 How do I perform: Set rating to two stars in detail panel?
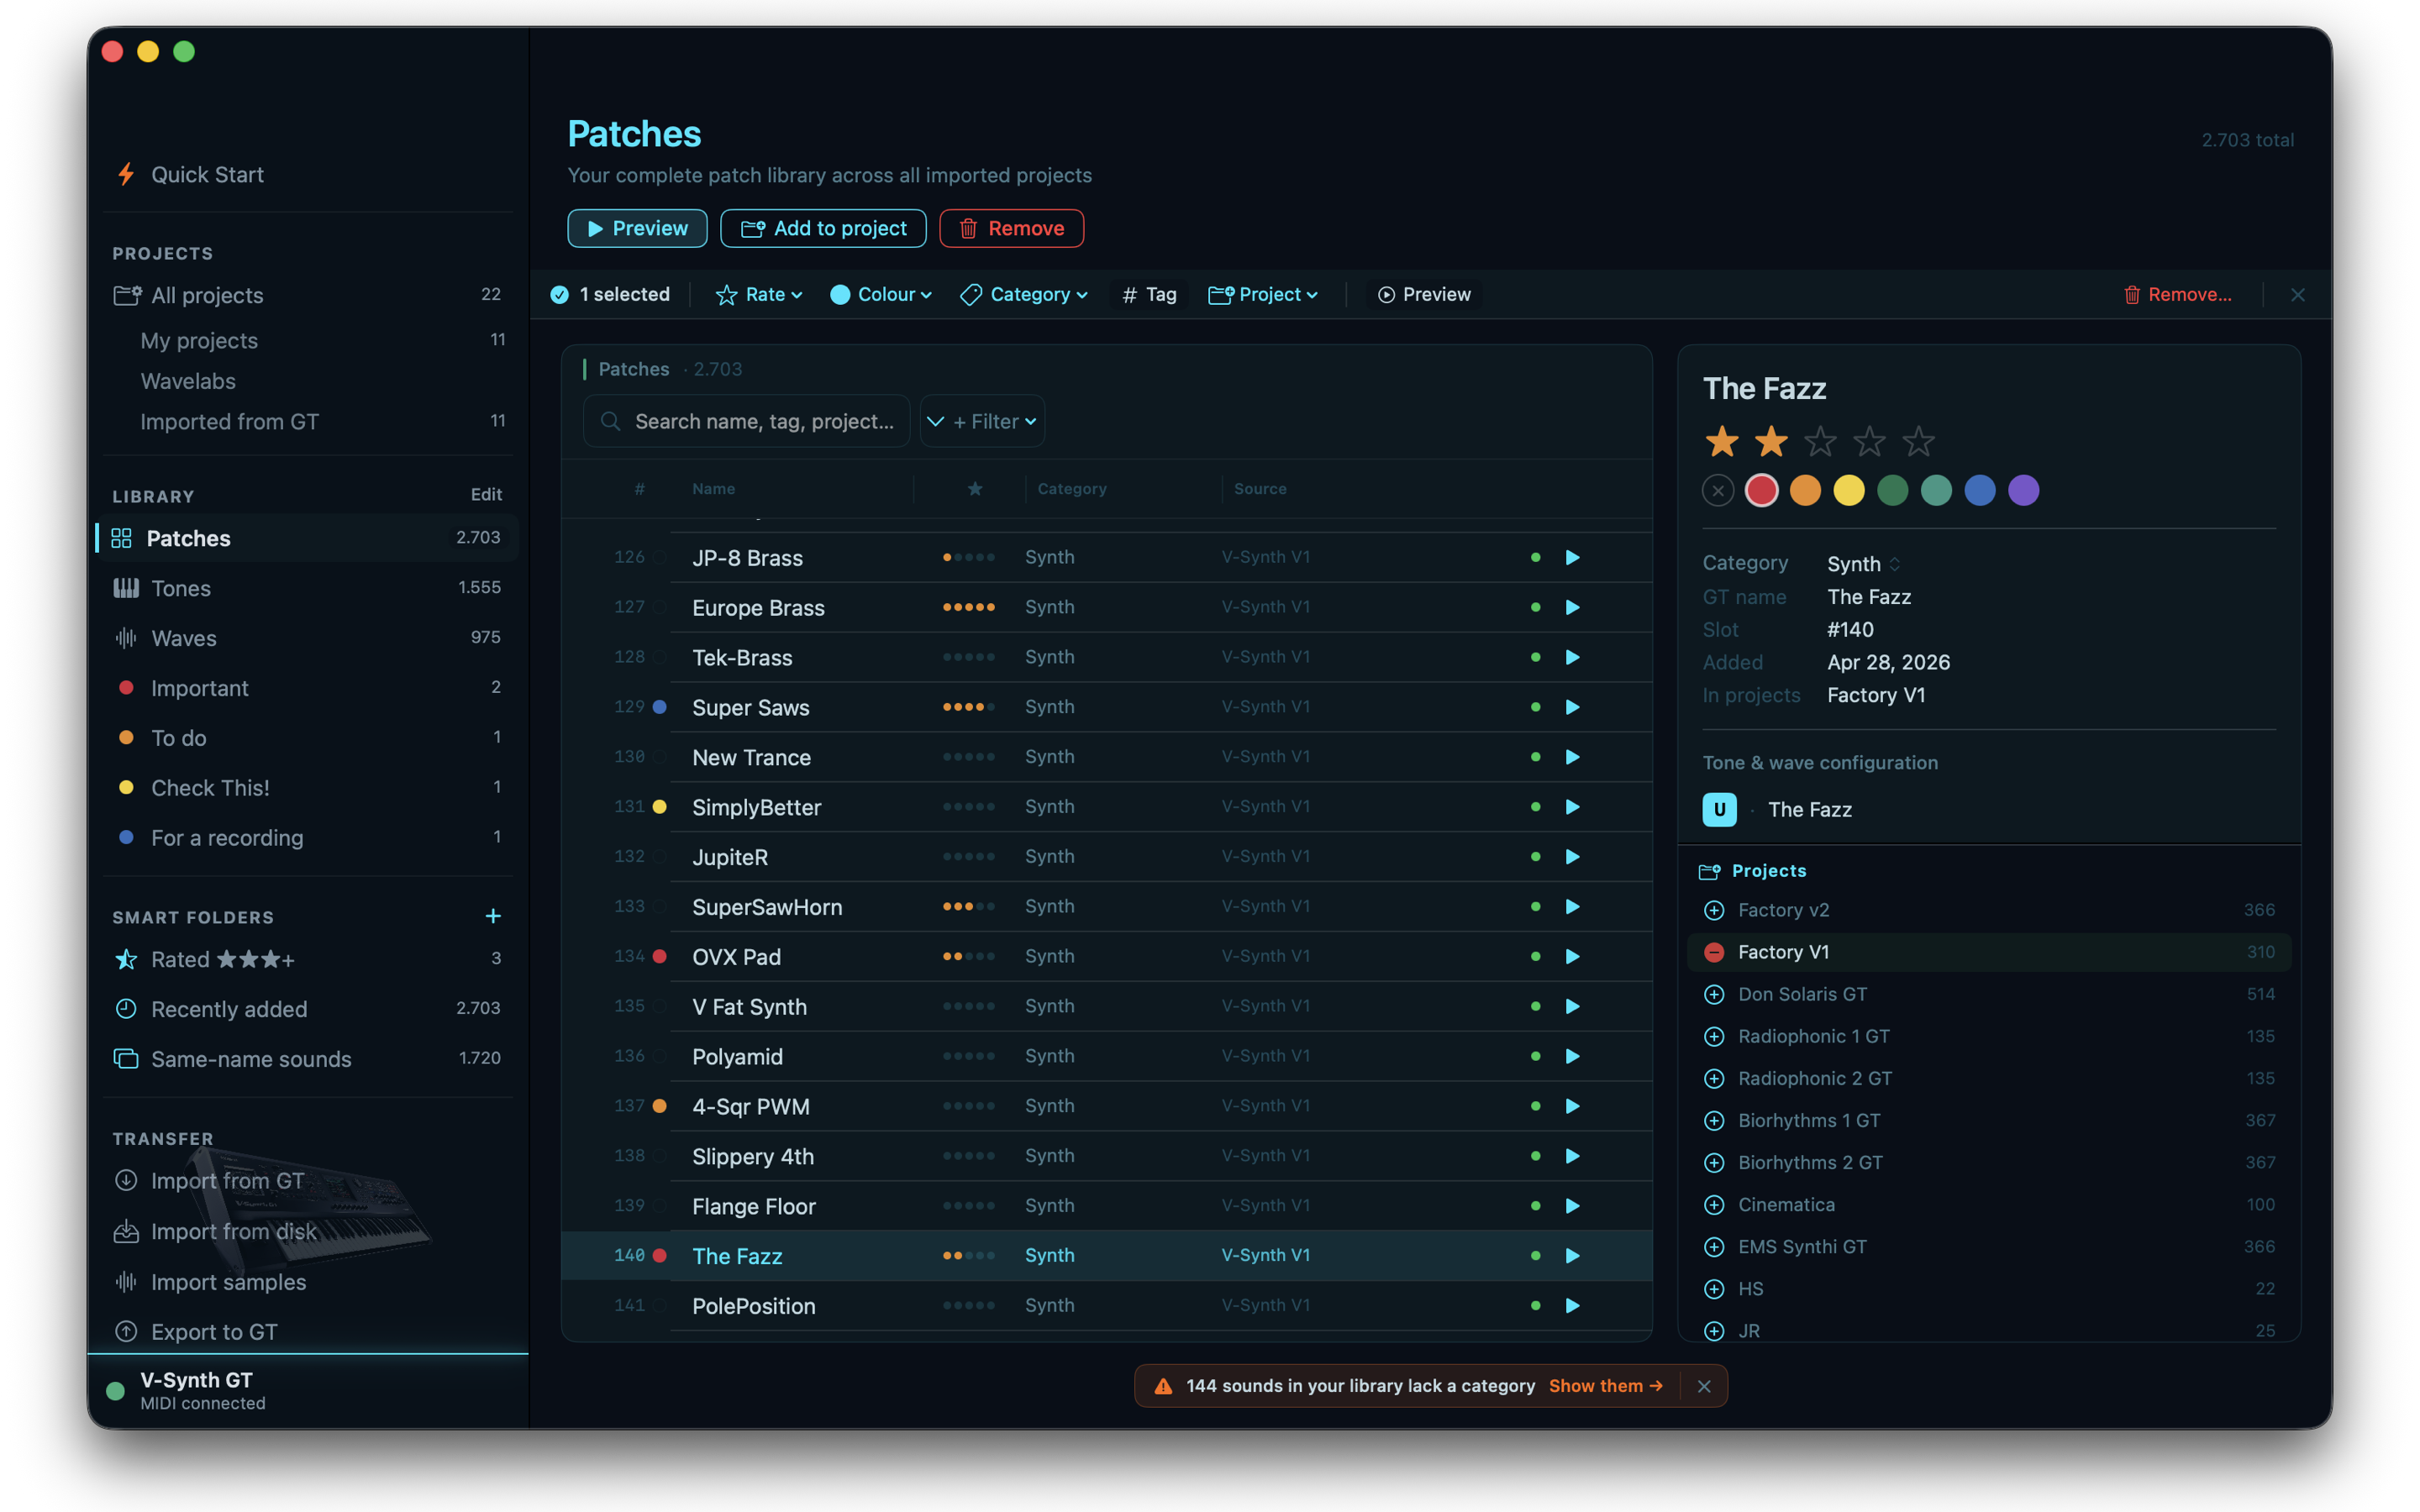pos(1771,441)
